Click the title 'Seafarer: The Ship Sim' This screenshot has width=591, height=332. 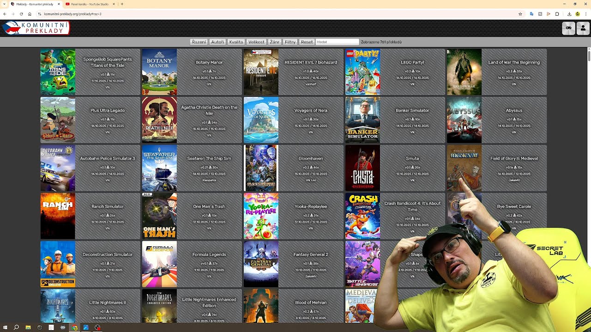(209, 159)
